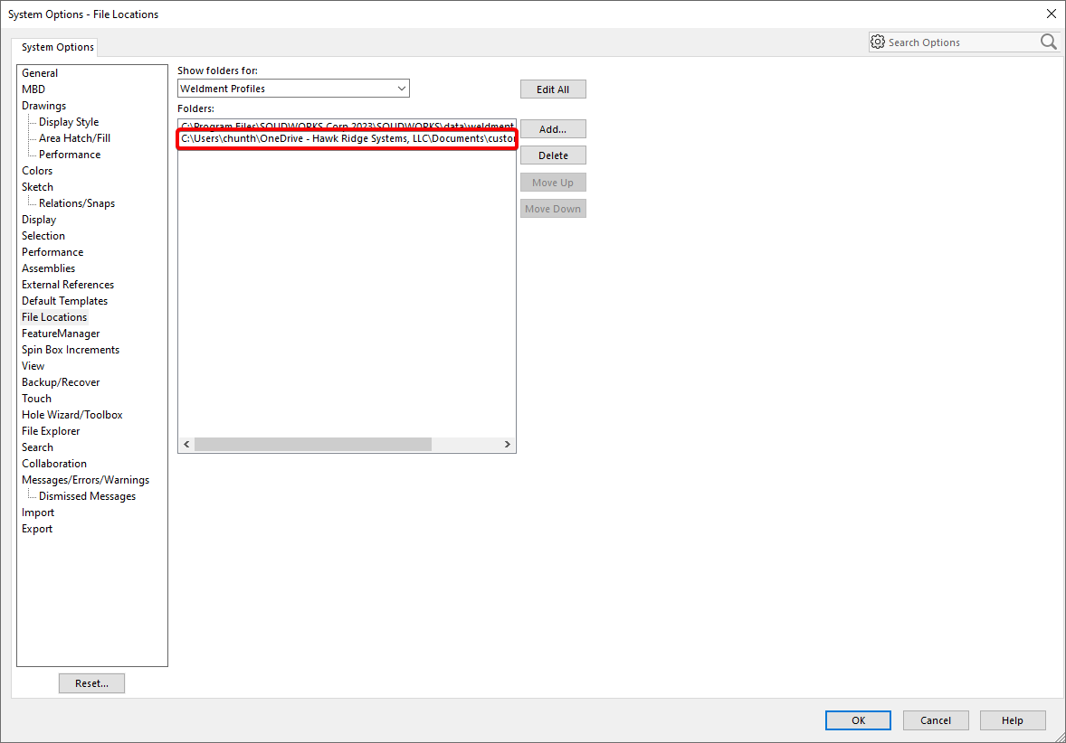
Task: Select Assemblies in the options list
Action: (48, 269)
